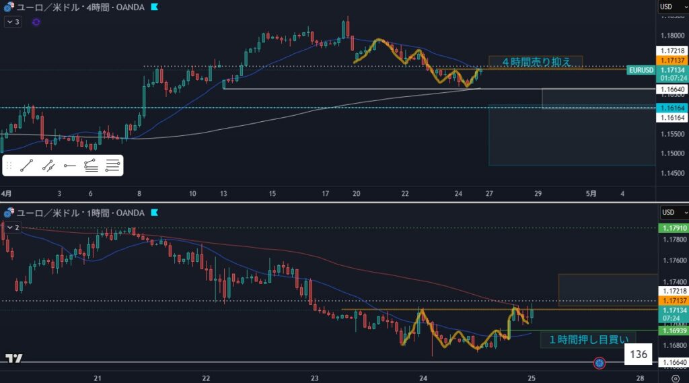
Task: Click the horizontal lines Fibonacci tool icon
Action: pos(113,165)
